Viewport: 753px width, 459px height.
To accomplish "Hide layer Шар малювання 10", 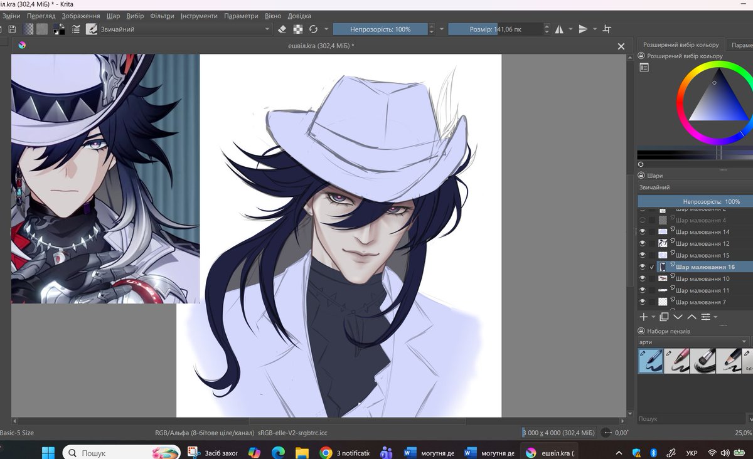I will pos(642,278).
